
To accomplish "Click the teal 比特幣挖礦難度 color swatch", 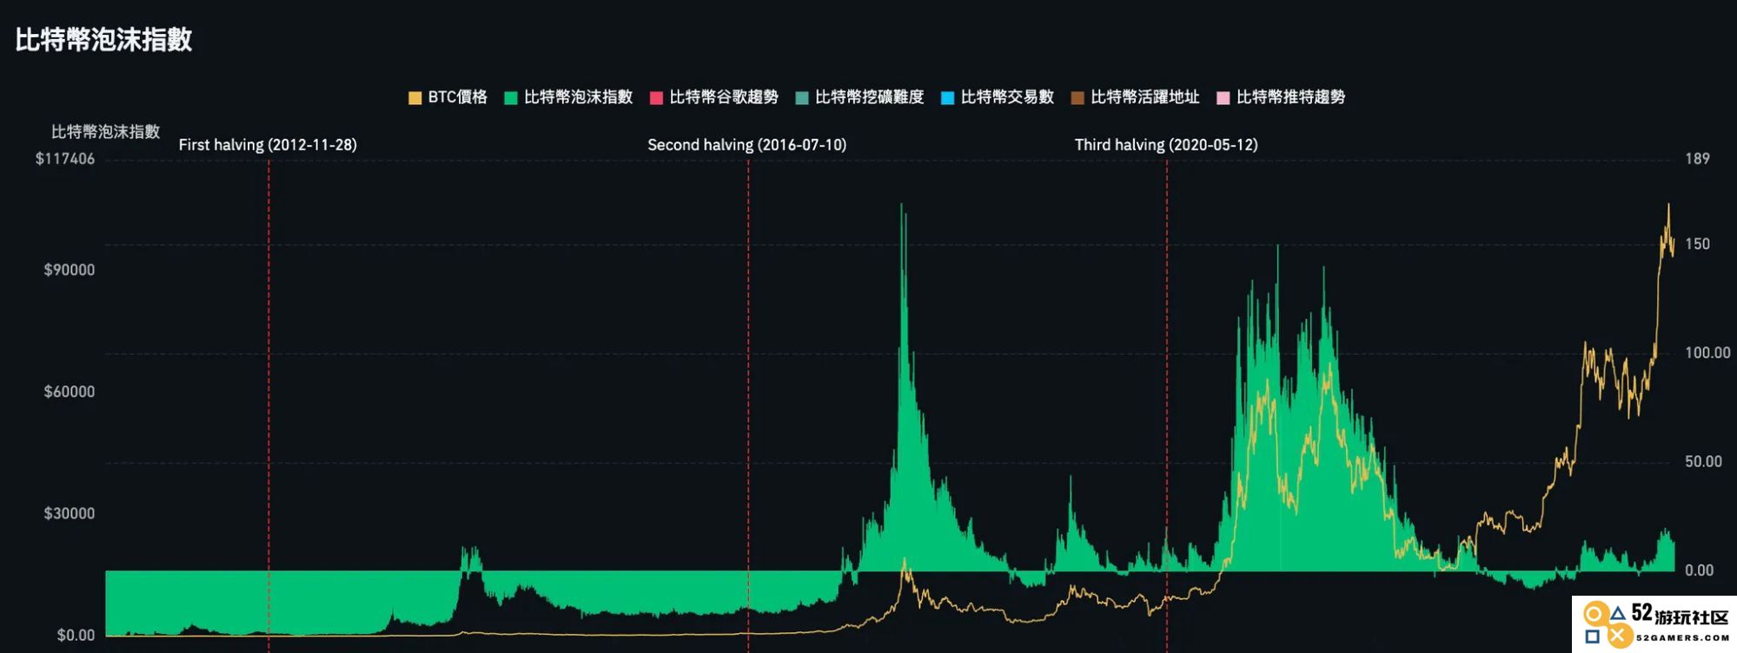I will 803,98.
